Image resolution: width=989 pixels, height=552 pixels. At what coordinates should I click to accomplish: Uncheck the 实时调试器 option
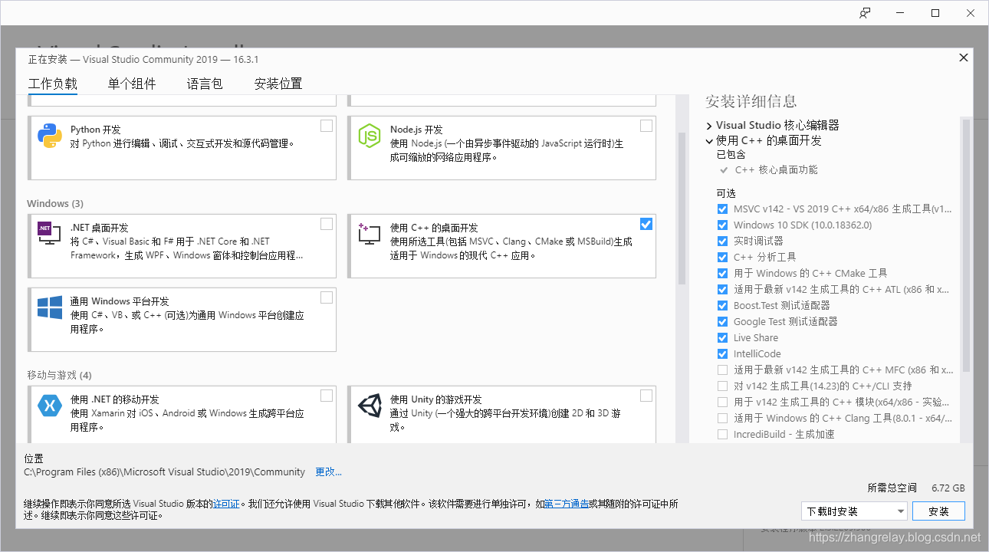pyautogui.click(x=722, y=241)
